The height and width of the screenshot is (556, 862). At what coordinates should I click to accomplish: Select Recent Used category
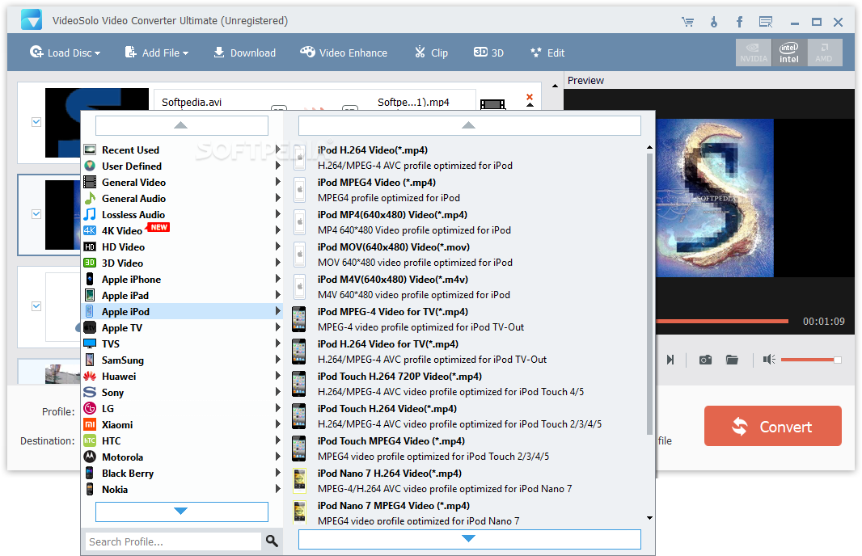[182, 150]
